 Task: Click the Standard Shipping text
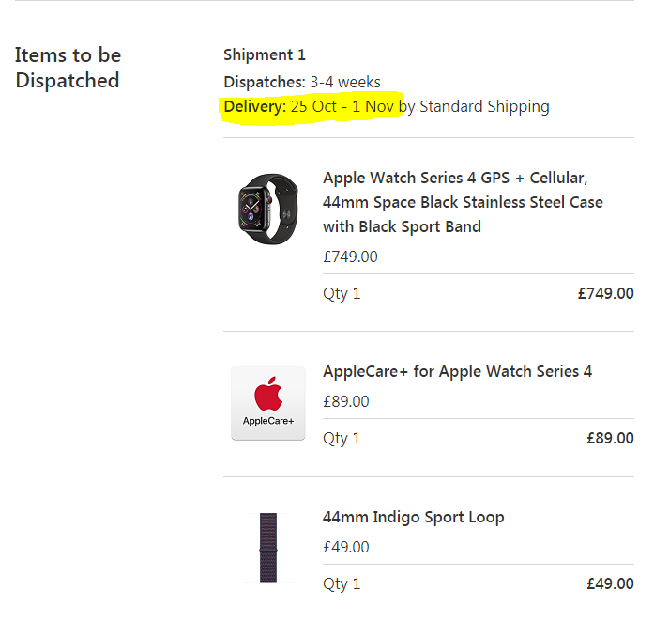coord(484,106)
